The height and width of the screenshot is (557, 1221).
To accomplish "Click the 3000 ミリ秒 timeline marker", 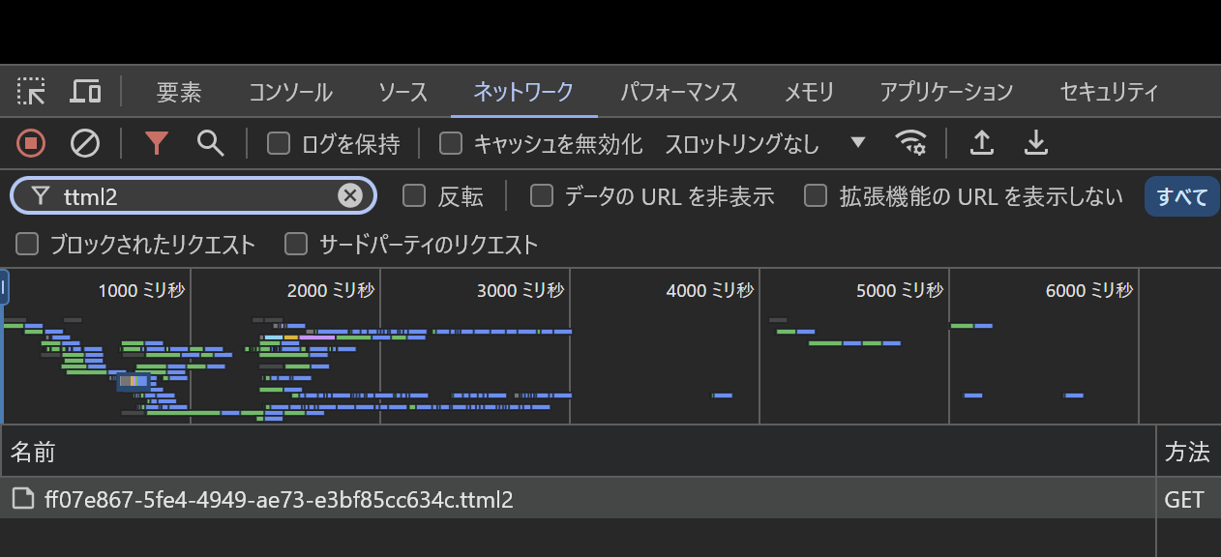I will 521,290.
